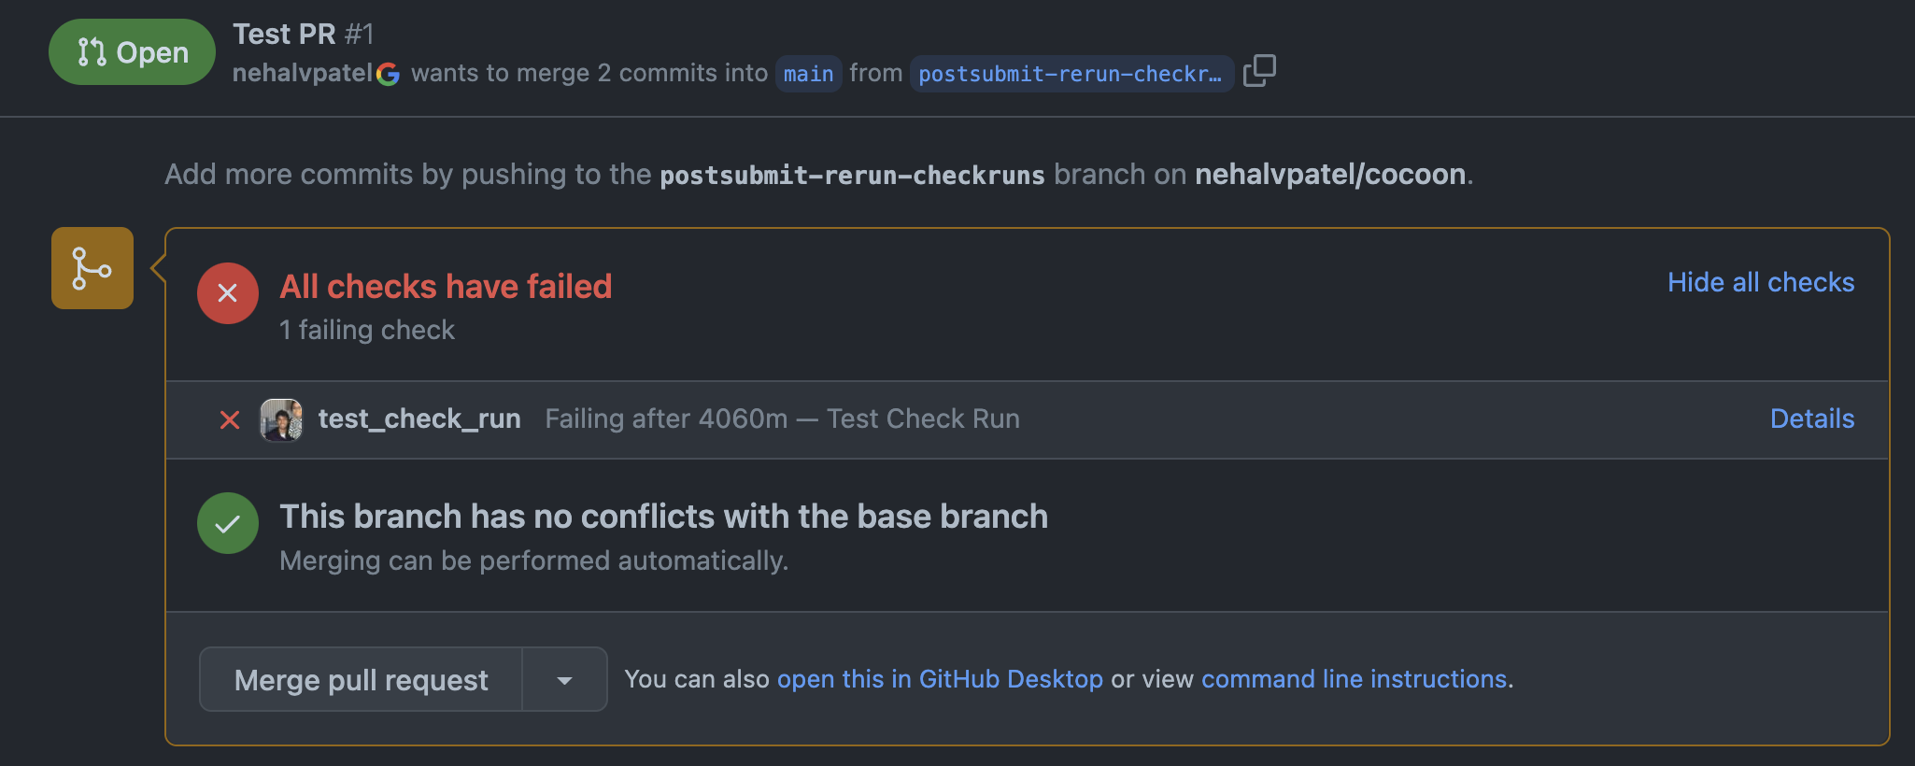
Task: Click the Google verification icon beside nehalvpatel
Action: coord(390,73)
